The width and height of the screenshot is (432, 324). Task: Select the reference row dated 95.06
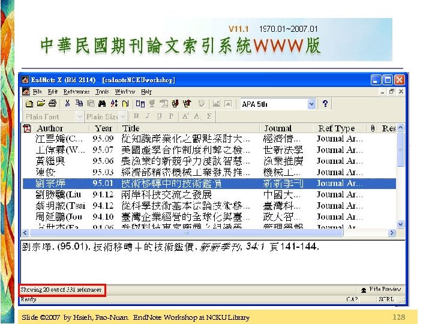click(209, 161)
